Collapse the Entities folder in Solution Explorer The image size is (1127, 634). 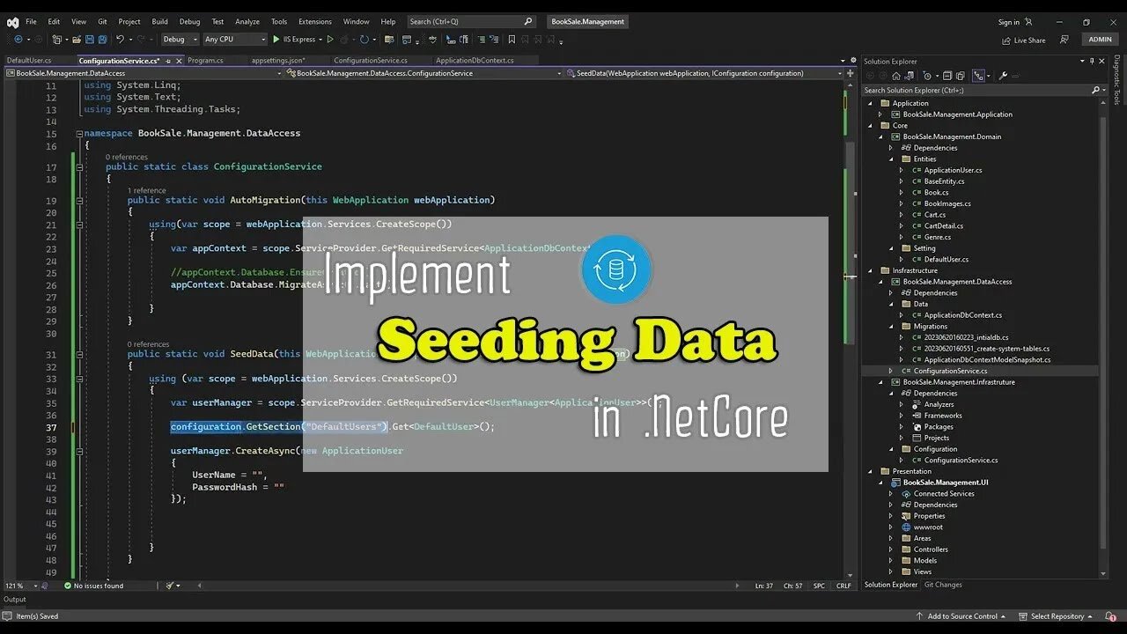pyautogui.click(x=890, y=159)
